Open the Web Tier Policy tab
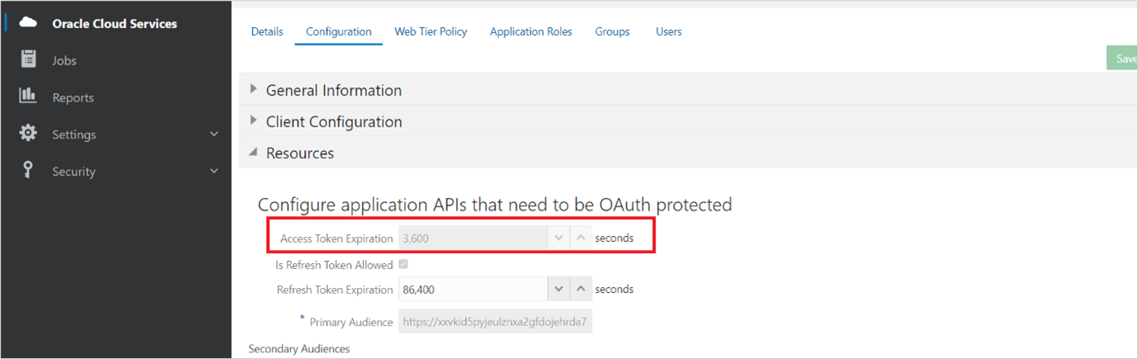The width and height of the screenshot is (1138, 359). click(x=431, y=31)
